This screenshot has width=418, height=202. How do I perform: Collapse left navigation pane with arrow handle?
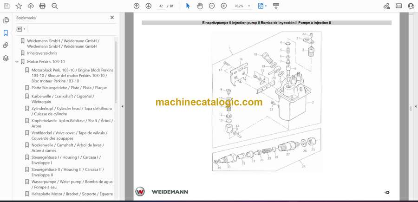(122, 106)
